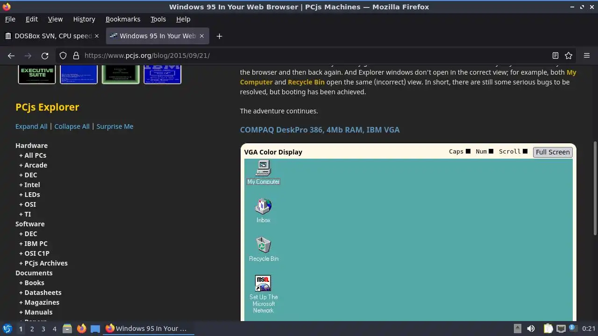The height and width of the screenshot is (336, 598).
Task: Open the Firefox hamburger menu
Action: (587, 56)
